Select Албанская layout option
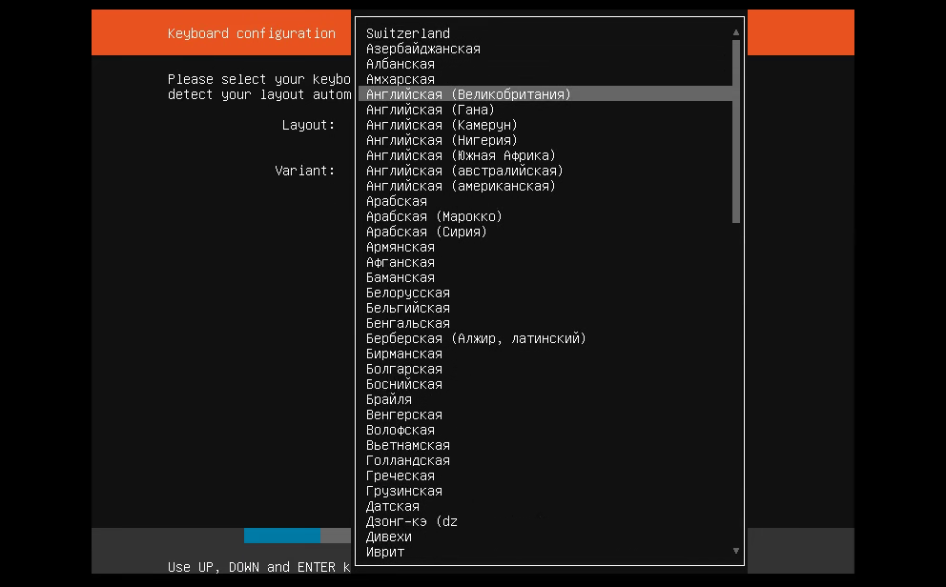Viewport: 946px width, 587px height. (x=401, y=64)
